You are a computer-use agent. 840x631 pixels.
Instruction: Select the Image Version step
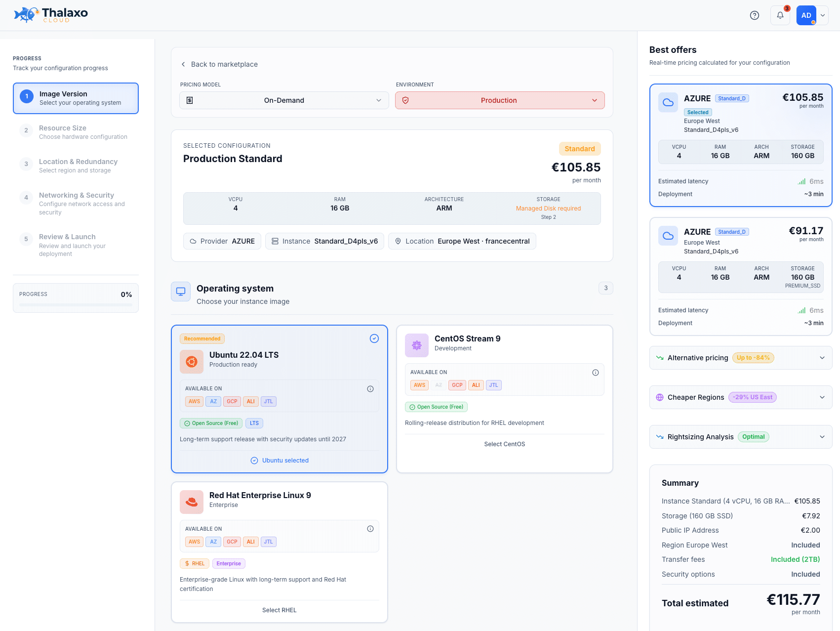point(76,98)
